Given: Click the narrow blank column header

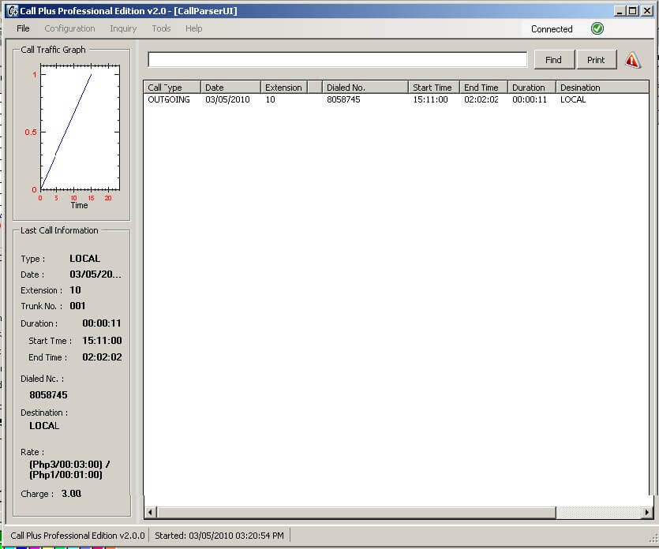Looking at the screenshot, I should [x=315, y=88].
